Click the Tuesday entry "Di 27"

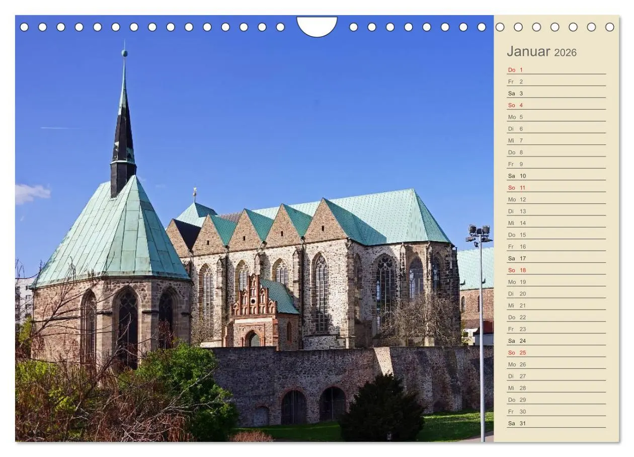click(516, 375)
